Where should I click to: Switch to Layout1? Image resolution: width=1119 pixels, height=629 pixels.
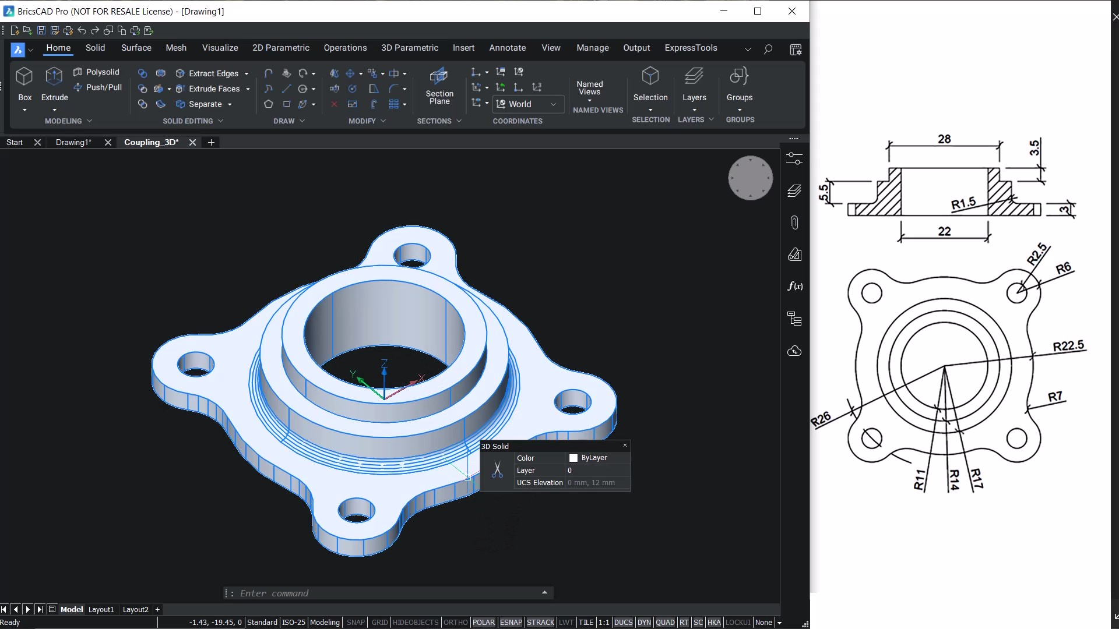pos(101,609)
